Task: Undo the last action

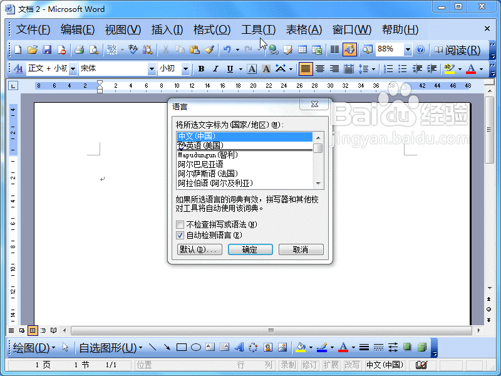Action: click(227, 50)
